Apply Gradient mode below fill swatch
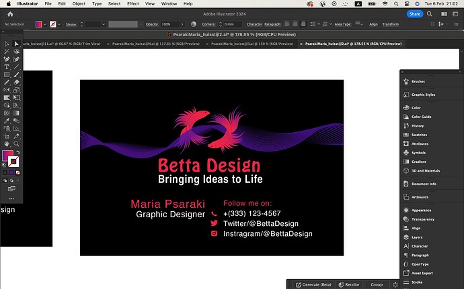Viewport: 464px width, 289px height. pyautogui.click(x=11, y=172)
